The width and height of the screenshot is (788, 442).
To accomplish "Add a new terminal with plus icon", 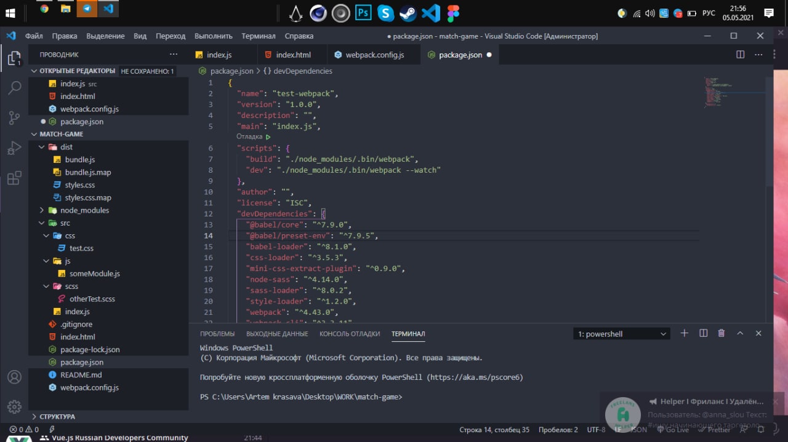I will [684, 333].
